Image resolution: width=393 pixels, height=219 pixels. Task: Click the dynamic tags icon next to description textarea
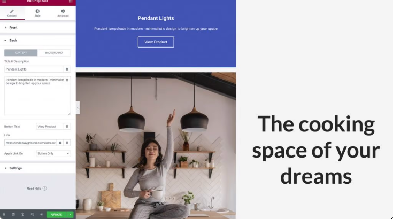(x=67, y=80)
